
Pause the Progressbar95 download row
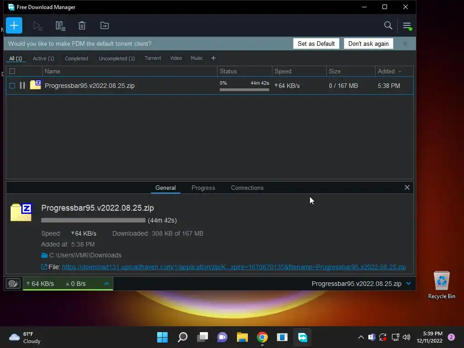tap(22, 86)
